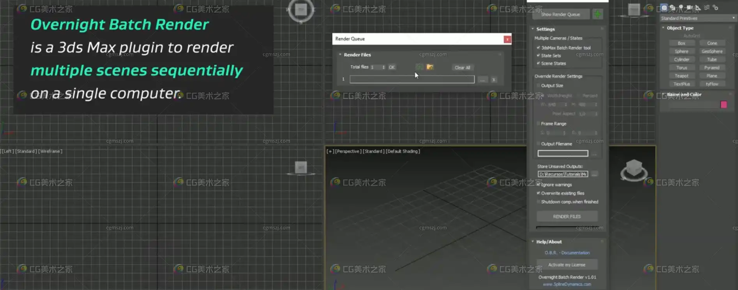This screenshot has width=738, height=290.
Task: Open the [Perspective] viewport label menu
Action: (x=348, y=151)
